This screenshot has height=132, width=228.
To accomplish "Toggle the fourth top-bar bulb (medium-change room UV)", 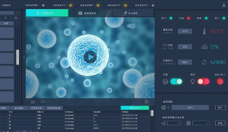I will pos(125,5).
